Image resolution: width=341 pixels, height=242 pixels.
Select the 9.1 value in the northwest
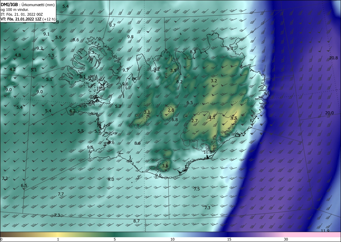click(x=46, y=34)
